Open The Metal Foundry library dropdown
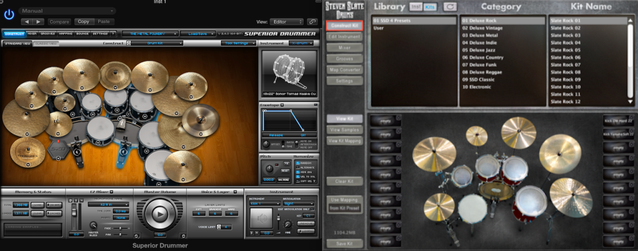 150,34
